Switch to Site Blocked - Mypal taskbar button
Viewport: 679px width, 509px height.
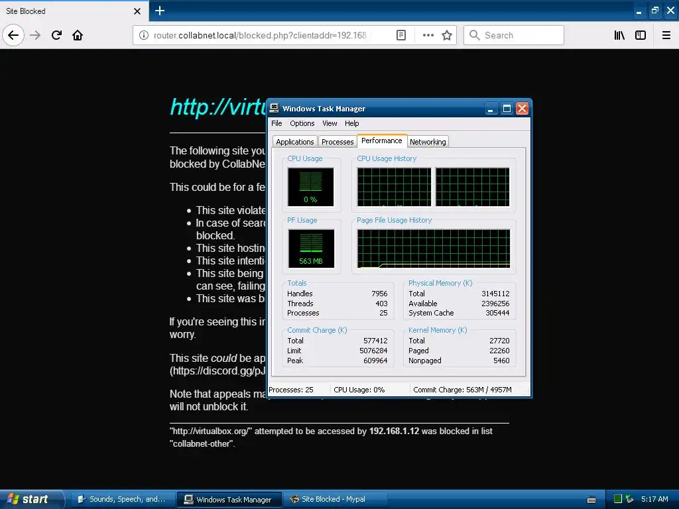click(x=335, y=500)
